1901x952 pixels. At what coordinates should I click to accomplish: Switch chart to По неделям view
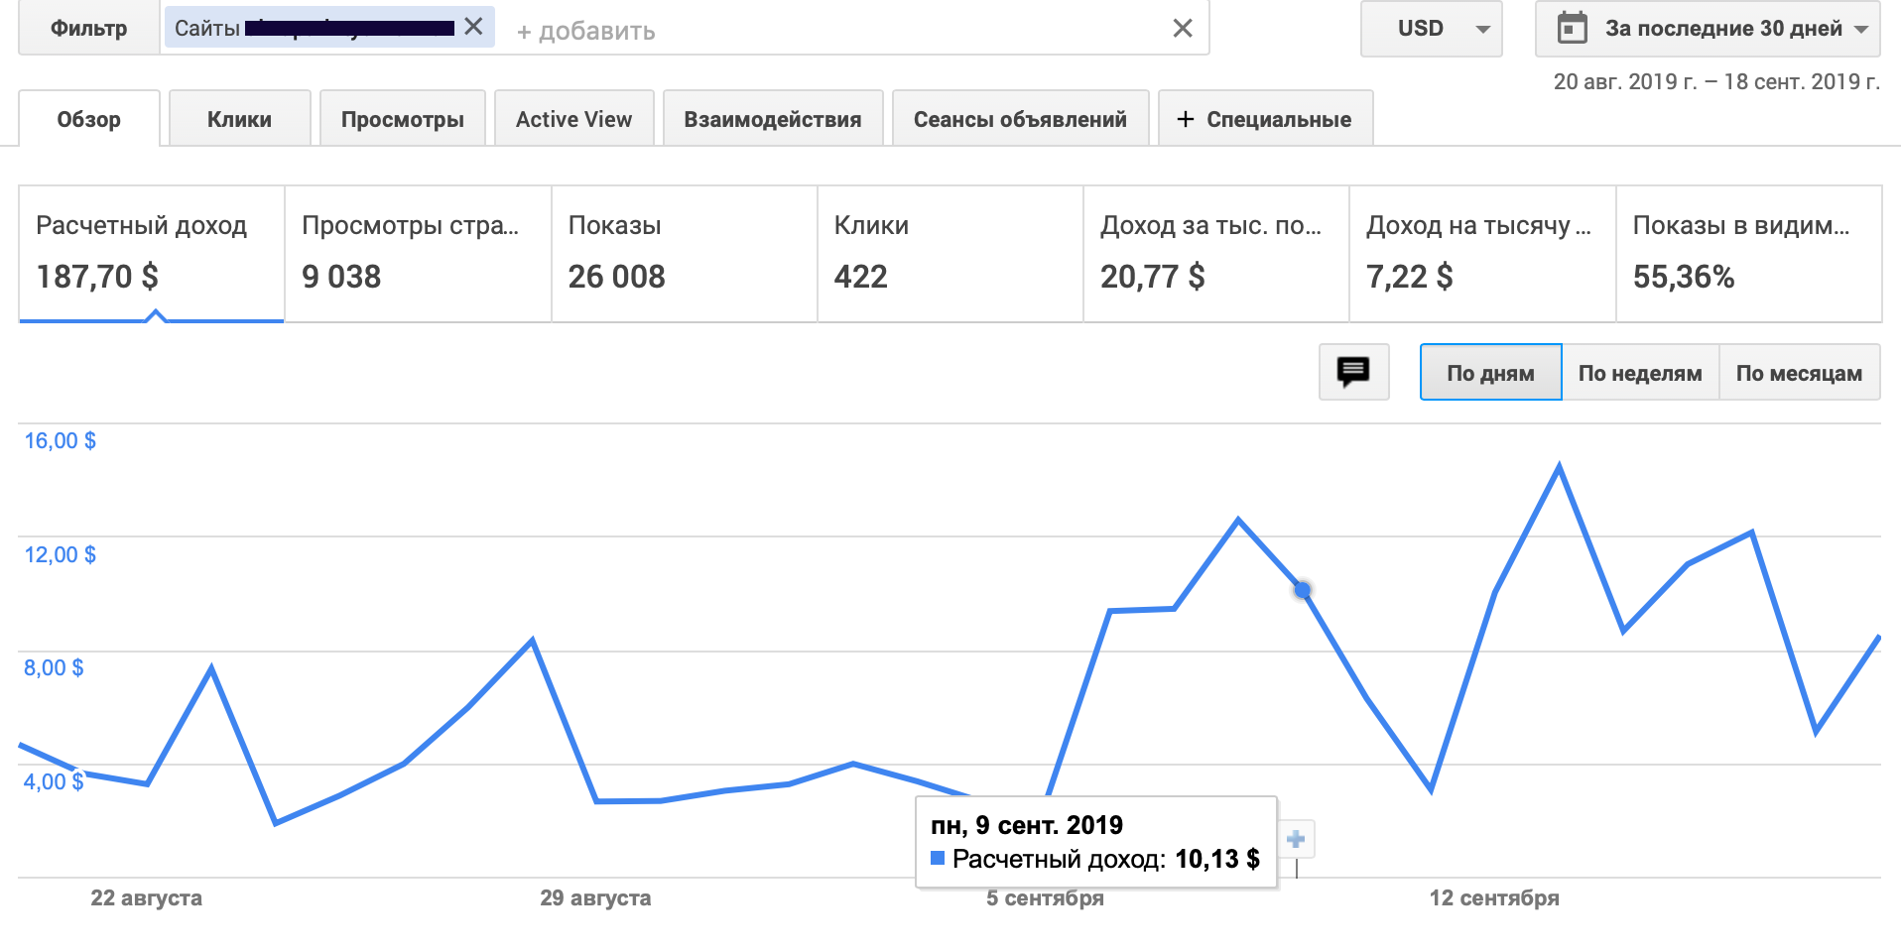point(1640,373)
